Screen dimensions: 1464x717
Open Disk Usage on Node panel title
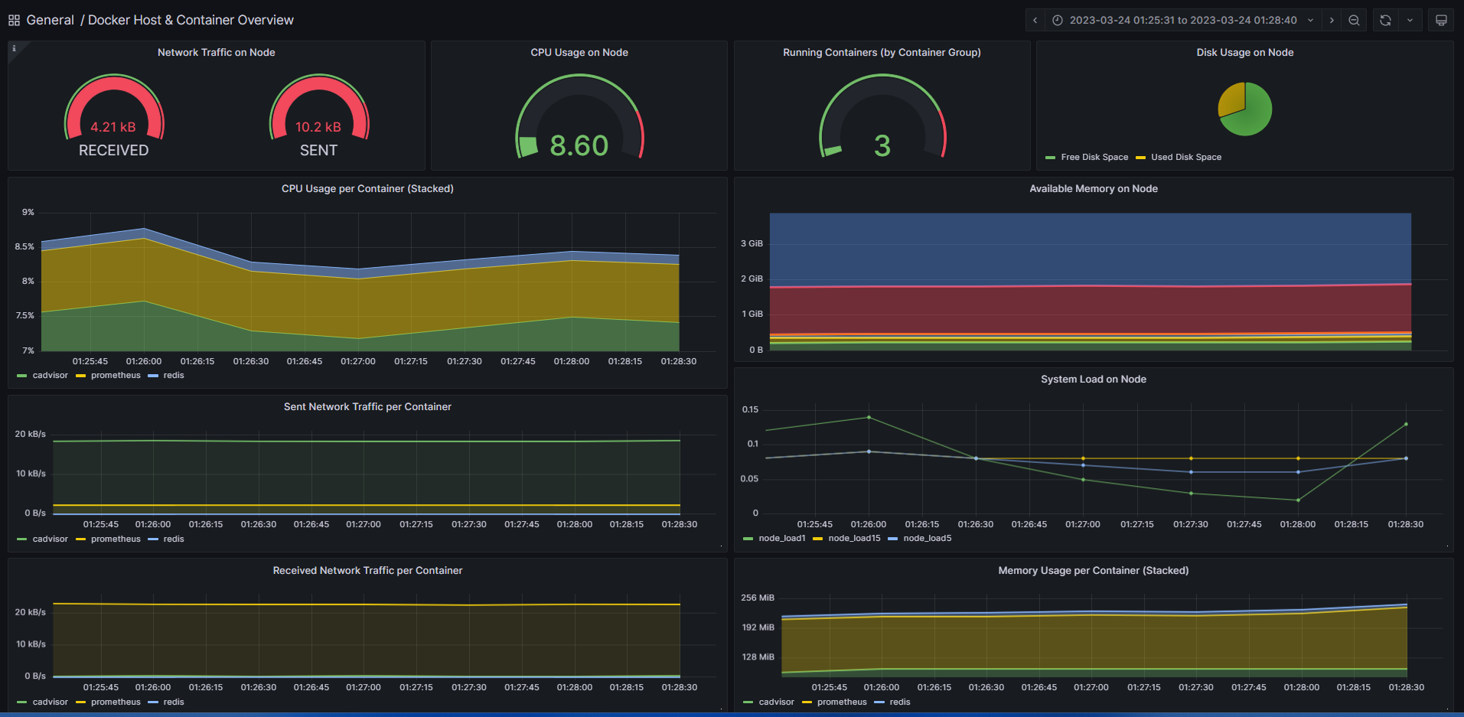[x=1245, y=52]
